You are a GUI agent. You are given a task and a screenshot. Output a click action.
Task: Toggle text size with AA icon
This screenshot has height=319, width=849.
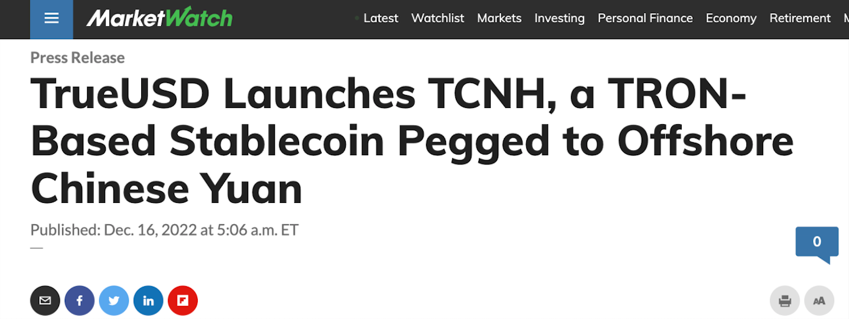(x=819, y=301)
